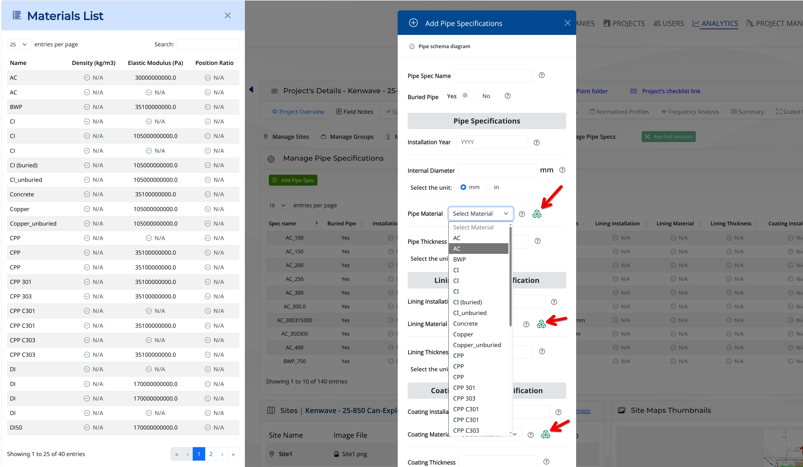Close the Add Pipe Specifications dialog
The image size is (803, 467).
pyautogui.click(x=567, y=23)
